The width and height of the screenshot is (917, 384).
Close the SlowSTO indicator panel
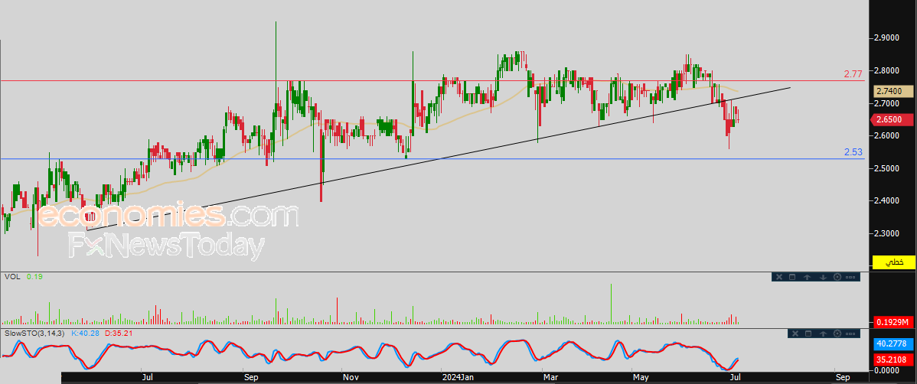pos(795,334)
